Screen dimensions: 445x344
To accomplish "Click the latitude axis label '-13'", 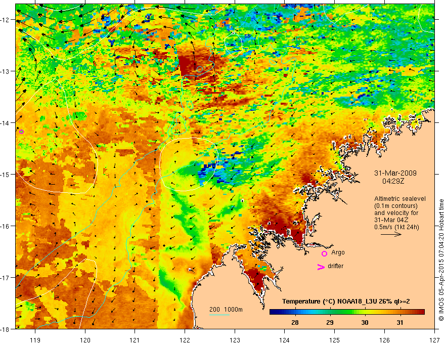I will click(6, 71).
